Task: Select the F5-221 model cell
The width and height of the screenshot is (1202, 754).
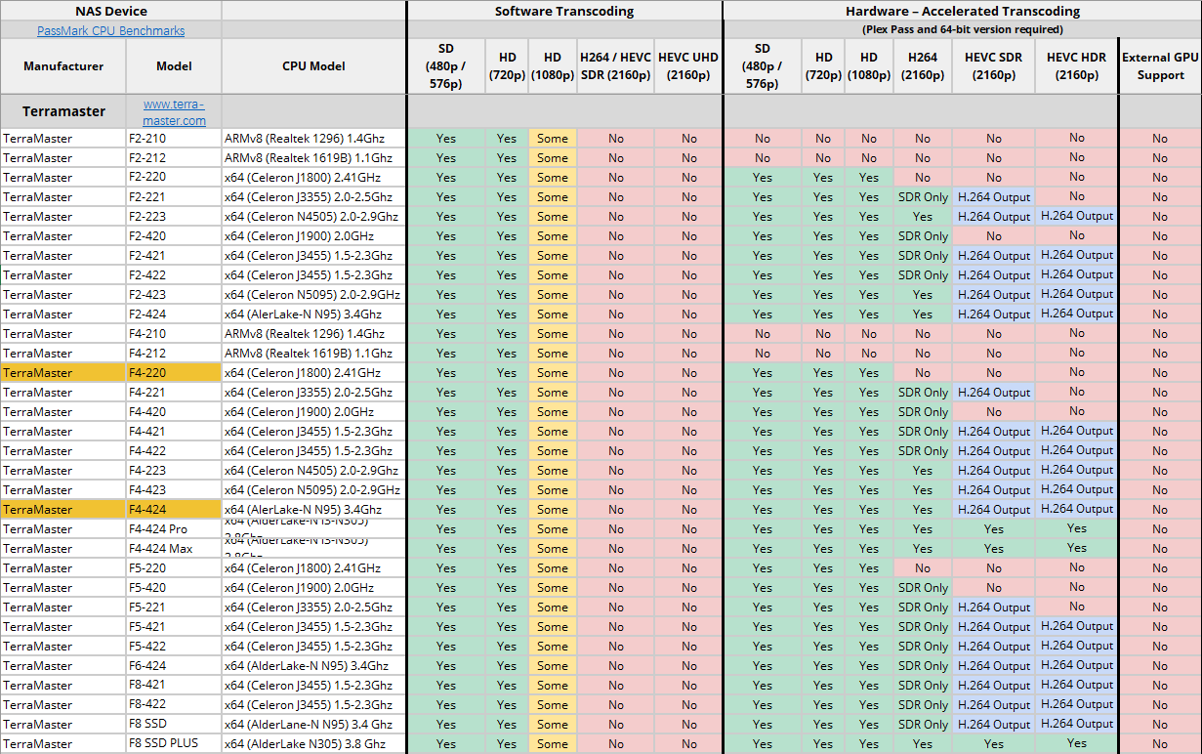Action: 174,607
